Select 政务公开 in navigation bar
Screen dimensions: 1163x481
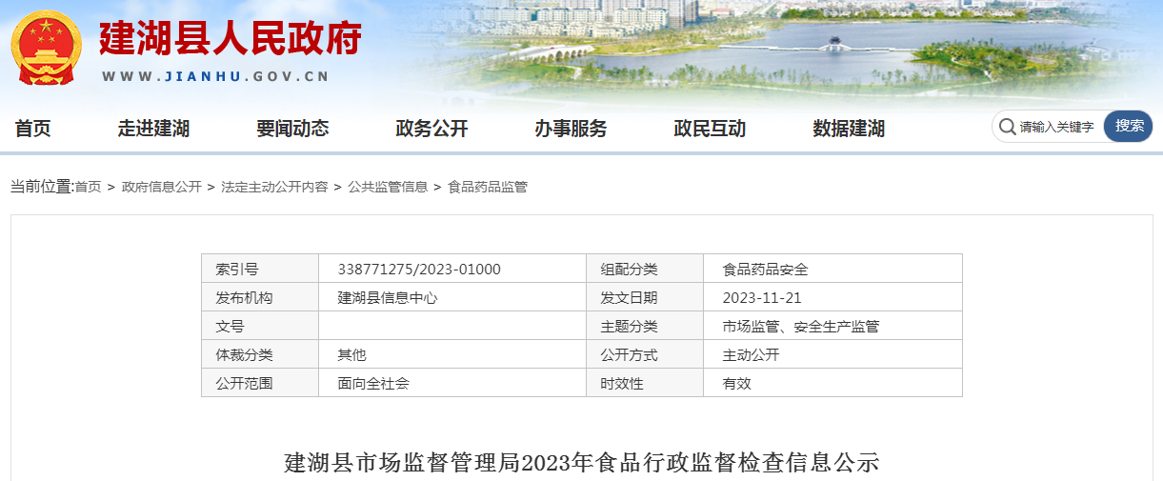pyautogui.click(x=431, y=129)
